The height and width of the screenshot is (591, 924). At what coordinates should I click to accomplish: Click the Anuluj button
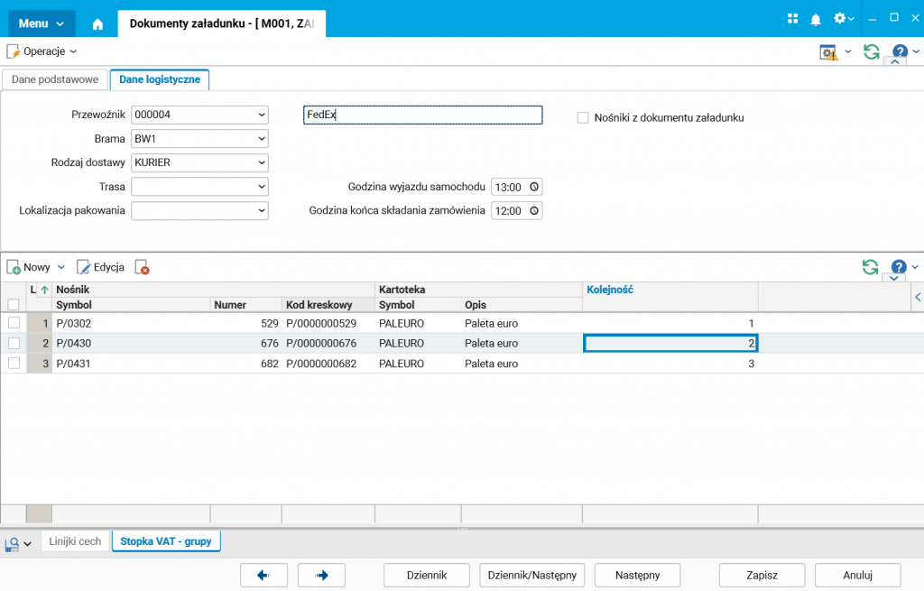[857, 575]
